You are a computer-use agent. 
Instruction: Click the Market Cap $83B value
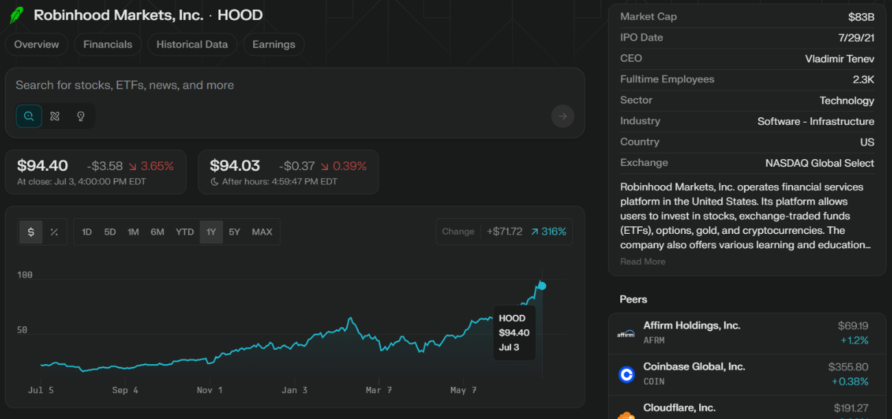861,17
